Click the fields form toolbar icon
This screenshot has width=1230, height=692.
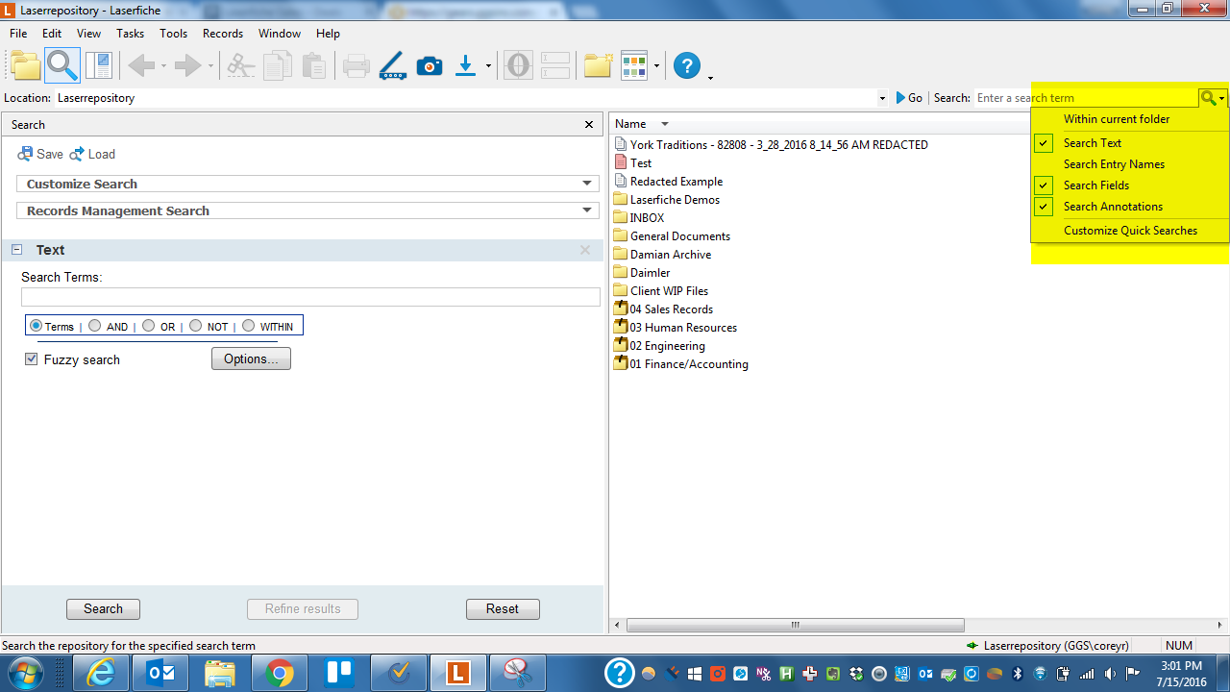(x=555, y=65)
